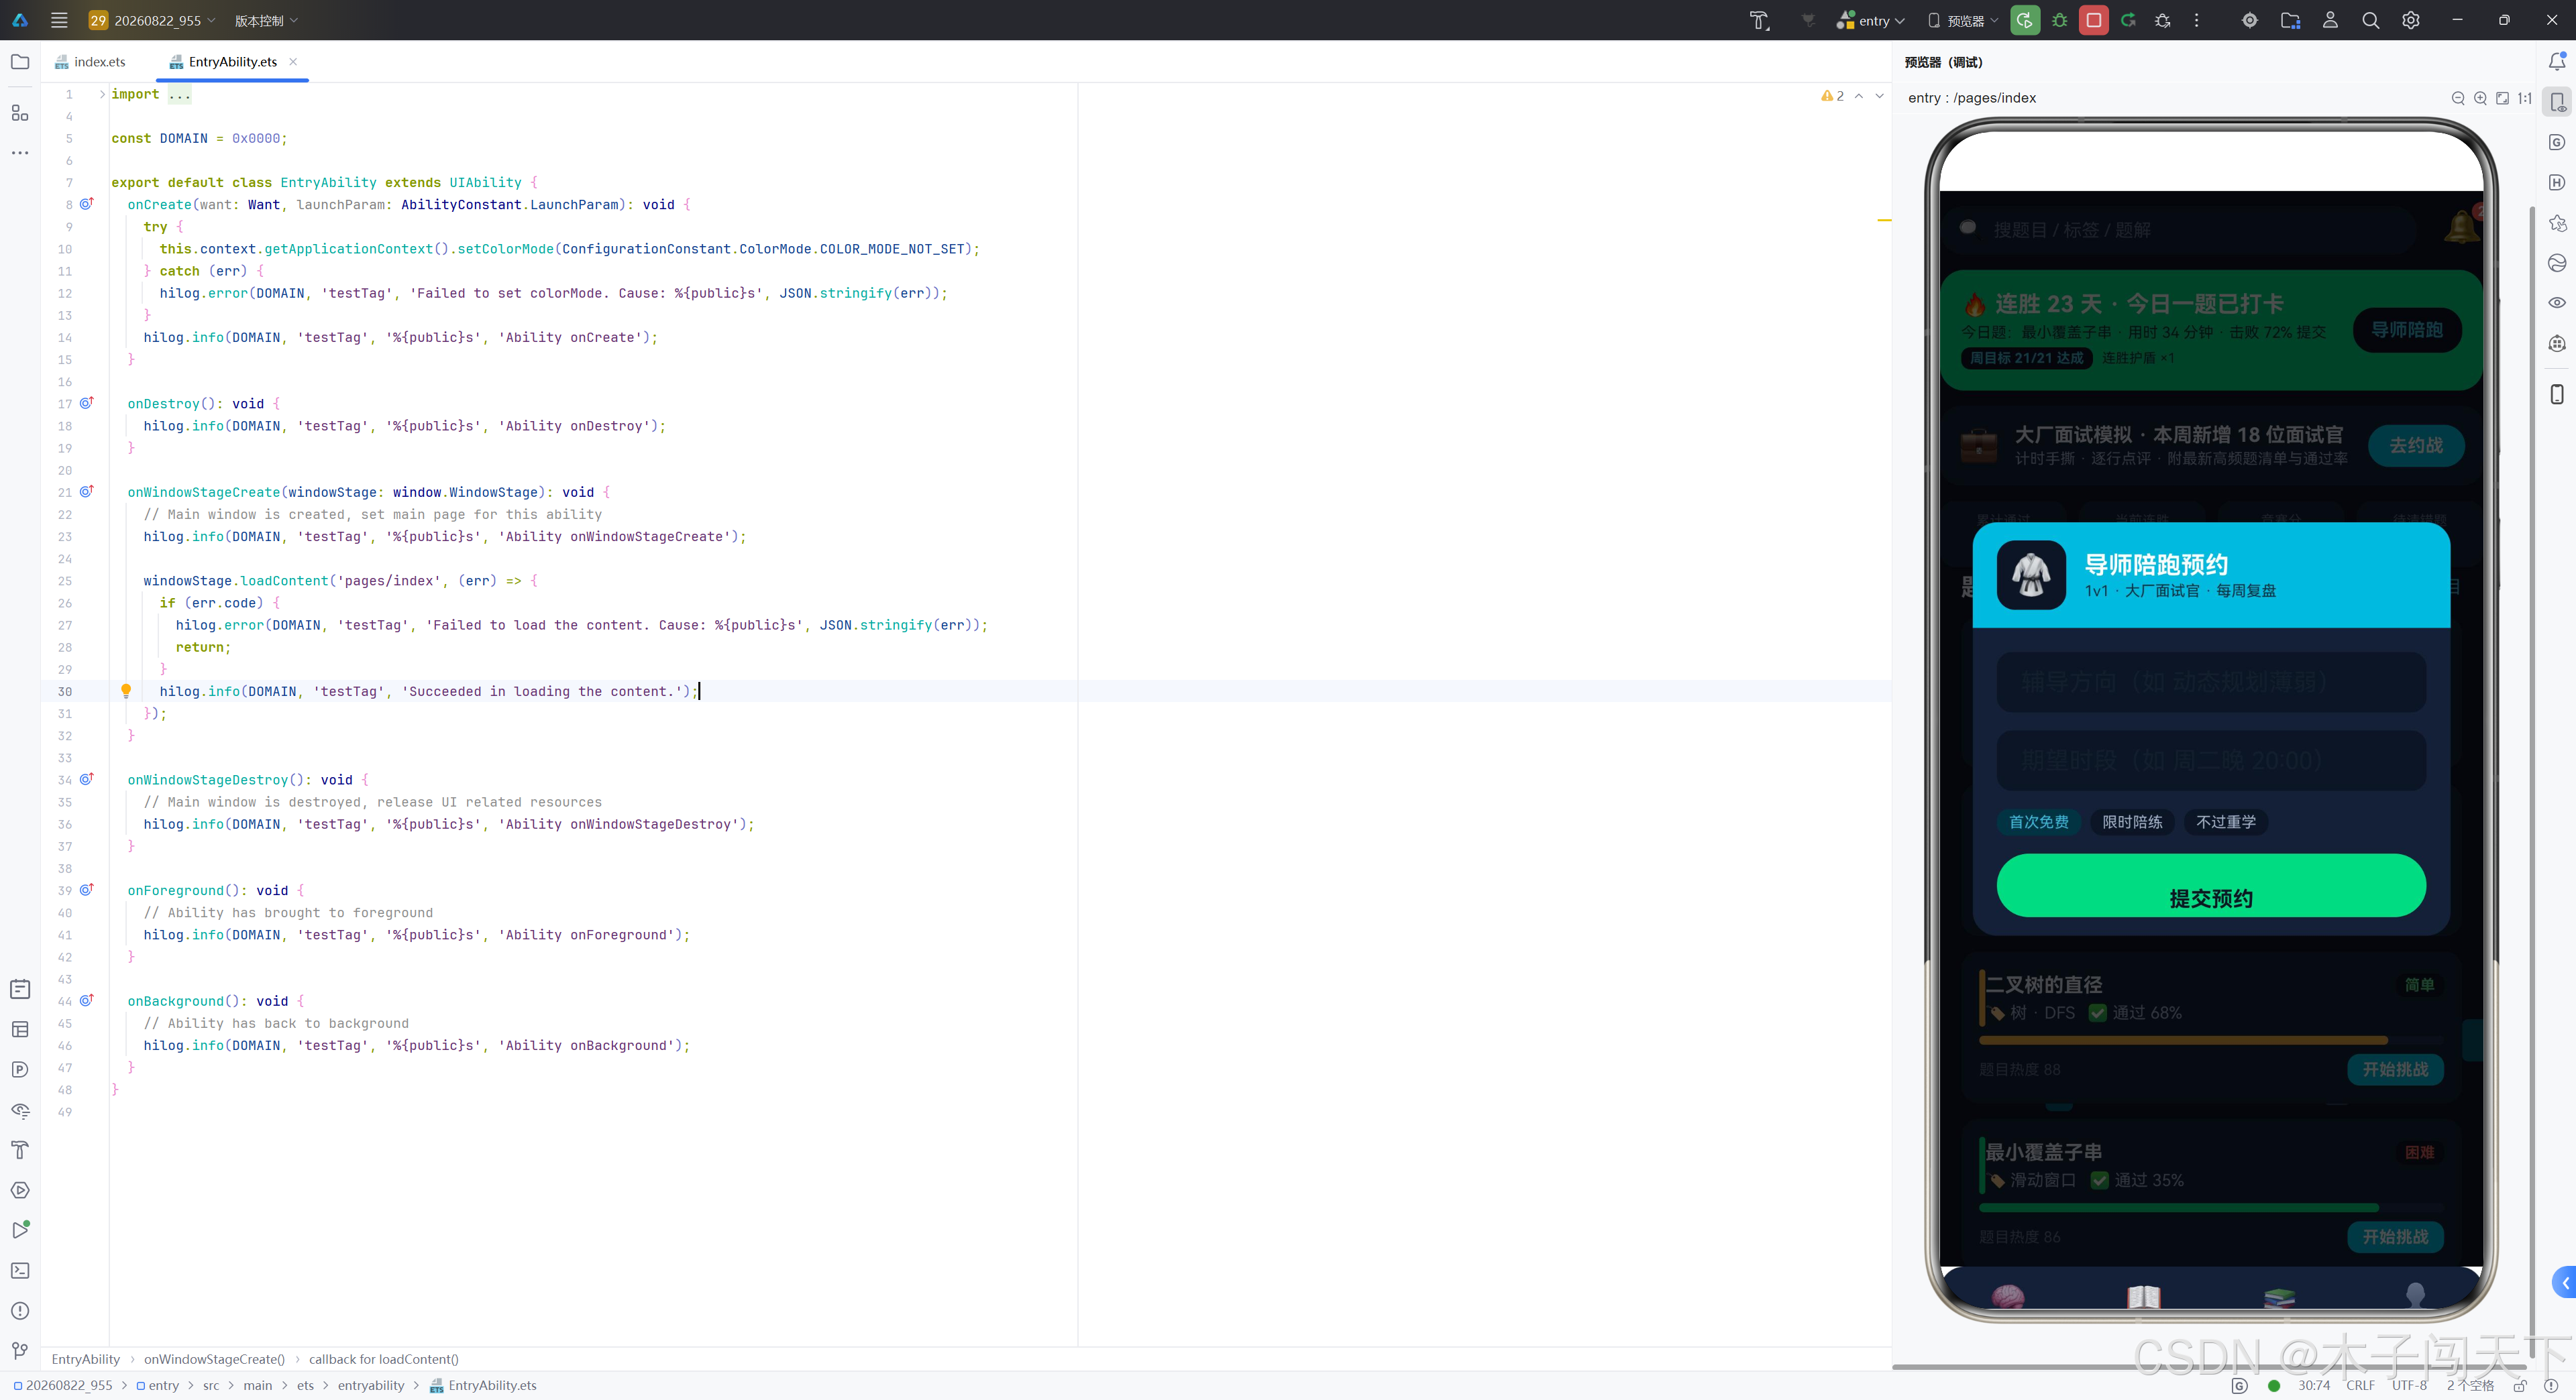This screenshot has width=2576, height=1400.
Task: Click the crosshair target icon in the title bar
Action: coord(2250,20)
